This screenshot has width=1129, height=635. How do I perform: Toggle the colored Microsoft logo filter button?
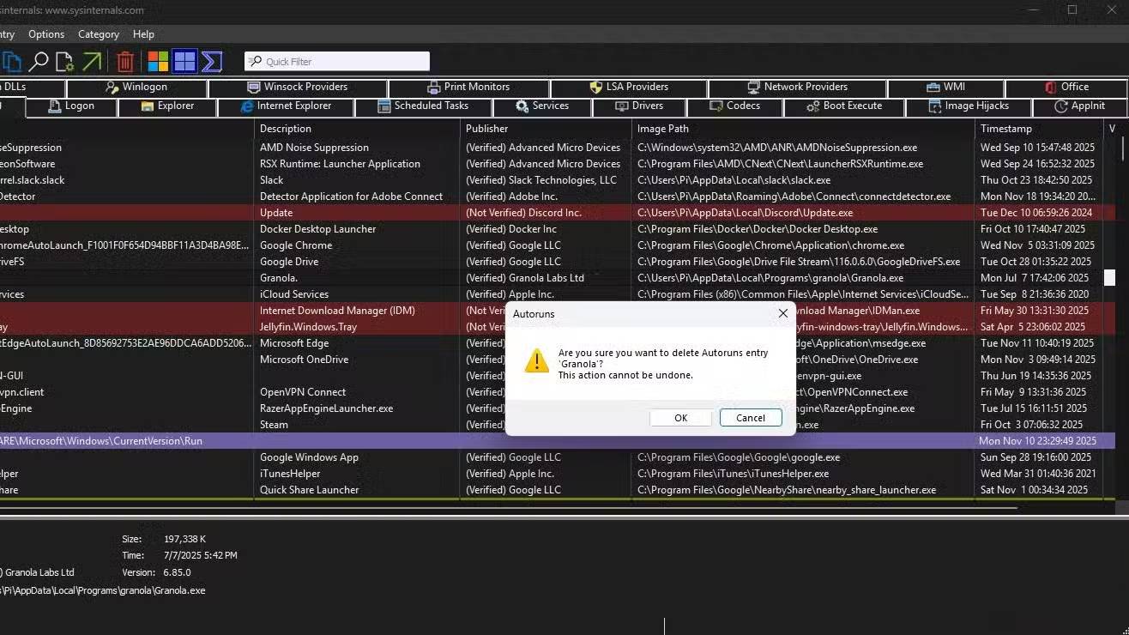coord(158,61)
